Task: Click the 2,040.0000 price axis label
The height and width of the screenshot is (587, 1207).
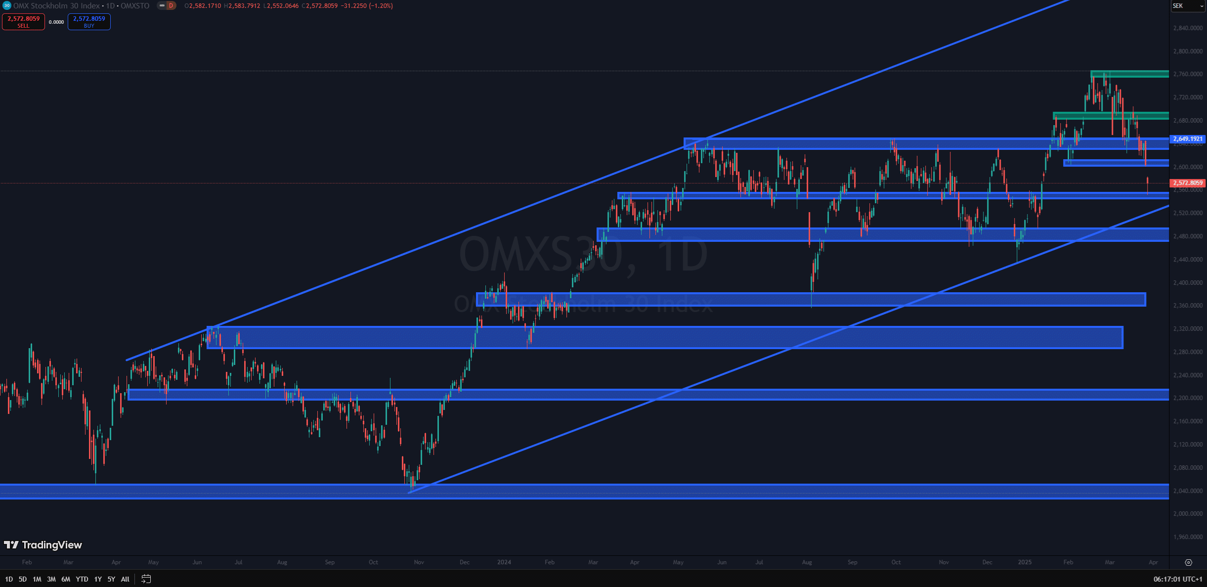Action: coord(1188,491)
